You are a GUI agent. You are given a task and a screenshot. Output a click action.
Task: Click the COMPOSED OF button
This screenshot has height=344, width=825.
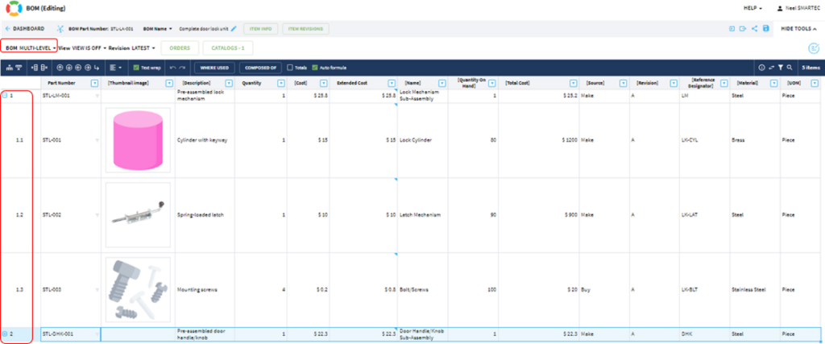(x=260, y=68)
